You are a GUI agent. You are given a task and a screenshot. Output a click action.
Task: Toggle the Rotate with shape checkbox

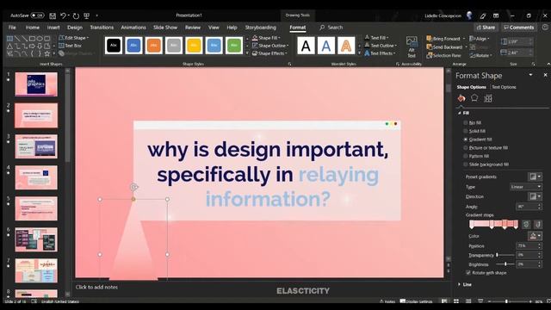tap(467, 273)
